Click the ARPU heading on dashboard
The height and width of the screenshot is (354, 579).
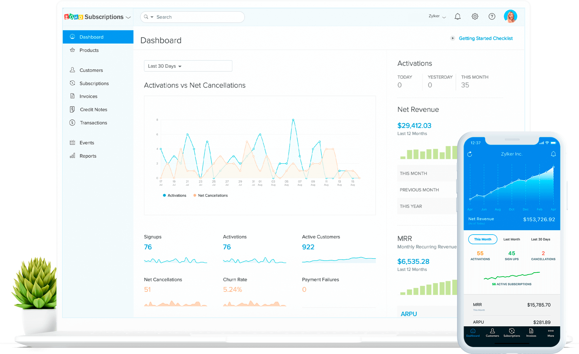409,314
